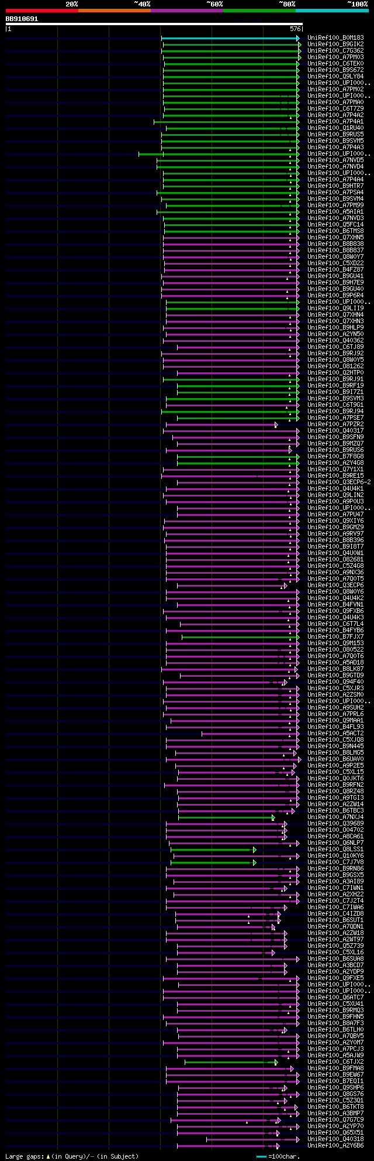This screenshot has width=374, height=1161.
Task: Click the UniRef100_A7QDN1 label
Action: coord(335,927)
